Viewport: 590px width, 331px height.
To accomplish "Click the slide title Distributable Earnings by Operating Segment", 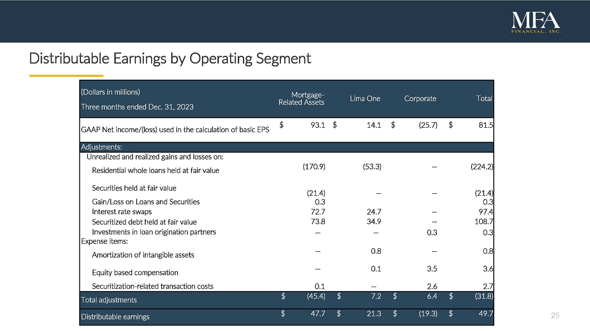I will pos(170,58).
